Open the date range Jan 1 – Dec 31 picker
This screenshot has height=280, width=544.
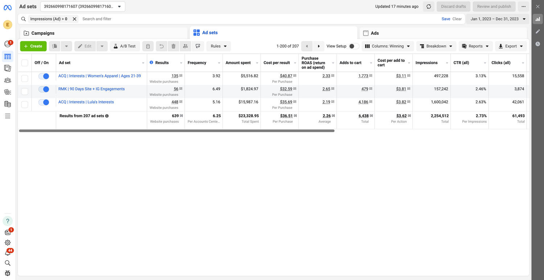pos(498,19)
